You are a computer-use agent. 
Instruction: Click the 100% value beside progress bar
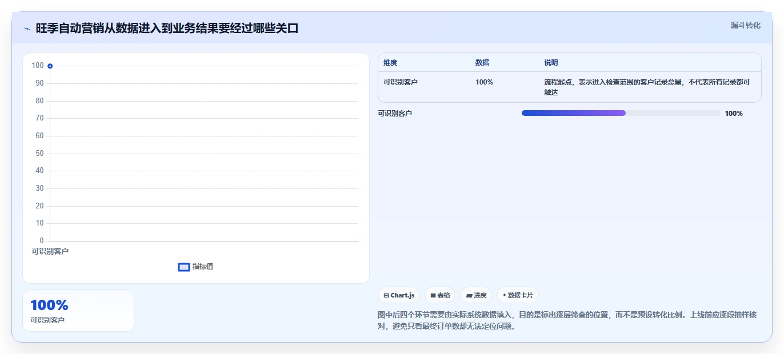pyautogui.click(x=734, y=114)
